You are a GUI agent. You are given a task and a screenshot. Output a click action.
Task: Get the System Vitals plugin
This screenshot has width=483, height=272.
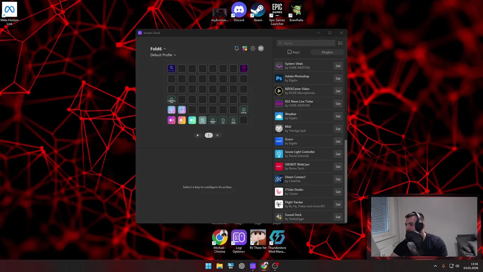point(338,66)
